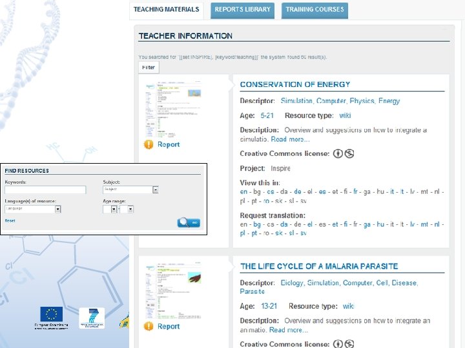Select the Simulation descriptor in Conservation of Energy
This screenshot has height=348, width=465.
pos(296,101)
